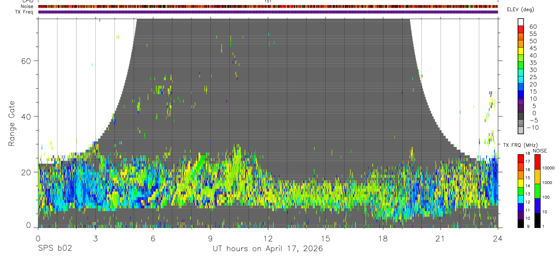
Task: Click the 'NOISE' legend title
Action: coord(539,151)
